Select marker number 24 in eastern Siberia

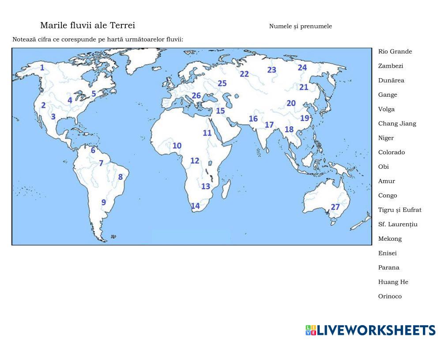[x=302, y=68]
